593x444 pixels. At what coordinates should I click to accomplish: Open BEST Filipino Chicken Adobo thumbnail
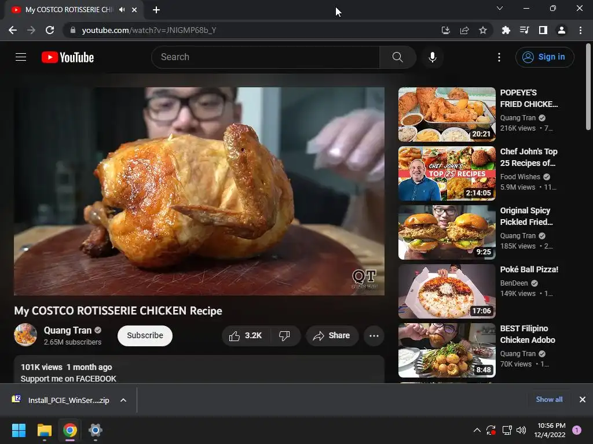click(446, 350)
